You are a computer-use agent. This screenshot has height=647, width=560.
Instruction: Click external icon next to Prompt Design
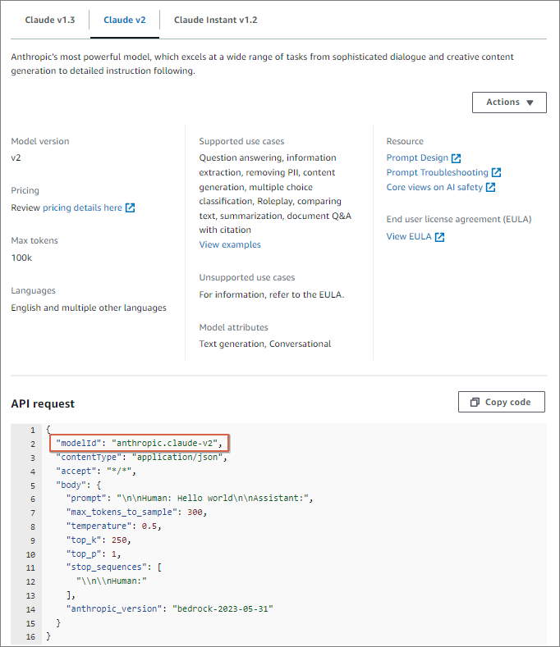coord(456,158)
